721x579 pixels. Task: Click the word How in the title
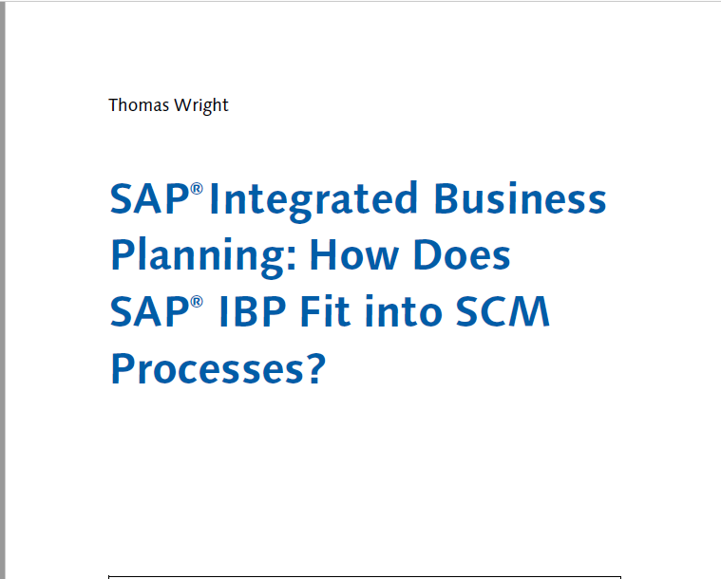coord(354,254)
